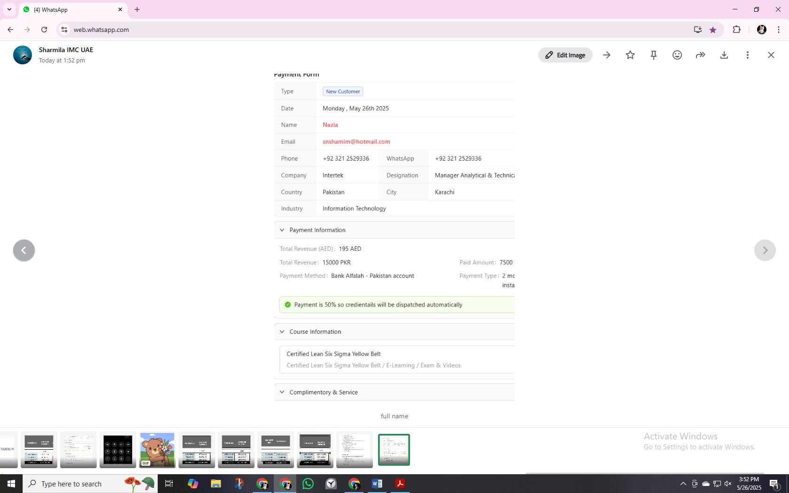Open the browser extensions menu

736,30
